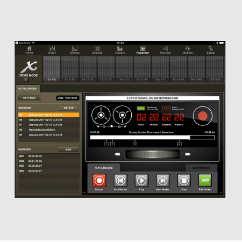Jump to timeline marker 2
The image size is (242, 242).
click(112, 144)
